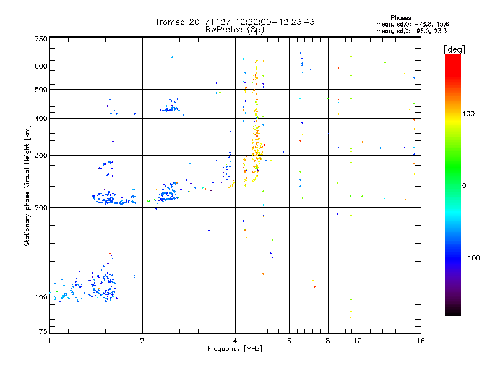Click the x-axis tick label '16'
This screenshot has height=371, width=495.
[x=421, y=341]
